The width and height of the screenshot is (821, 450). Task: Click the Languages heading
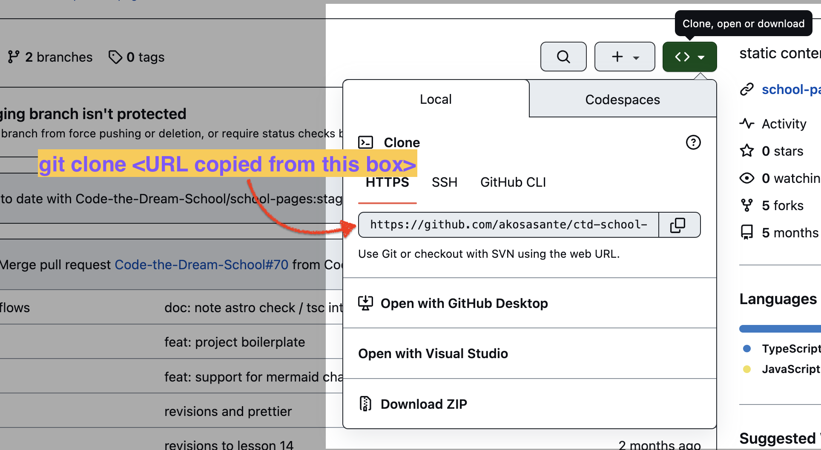[x=778, y=299]
